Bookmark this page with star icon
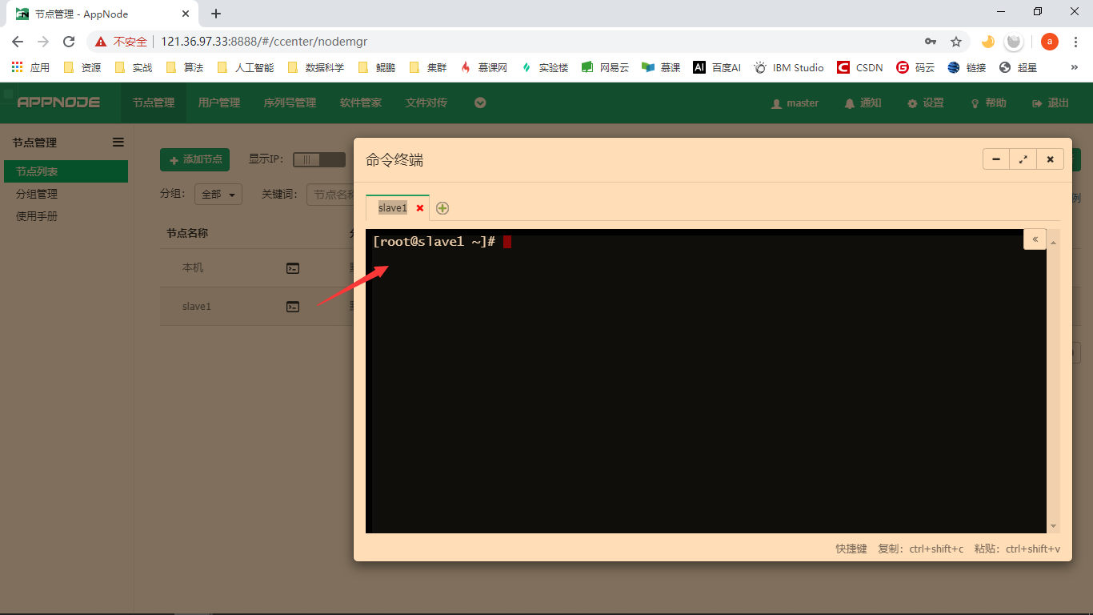The image size is (1093, 615). (x=955, y=42)
